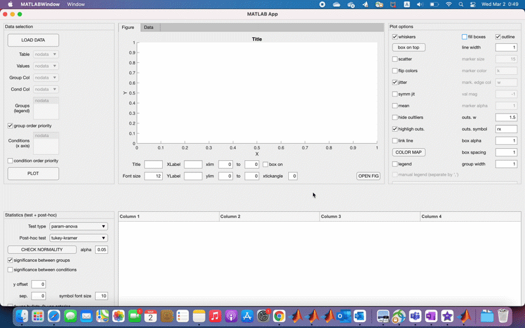Image resolution: width=525 pixels, height=328 pixels.
Task: Click the Title text input field
Action: tap(153, 165)
